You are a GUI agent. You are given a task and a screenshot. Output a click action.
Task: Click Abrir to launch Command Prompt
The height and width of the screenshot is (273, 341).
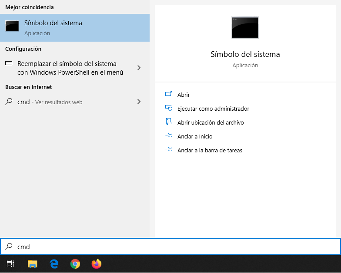pyautogui.click(x=184, y=95)
